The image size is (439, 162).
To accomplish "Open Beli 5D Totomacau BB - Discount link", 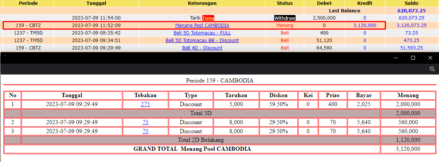I will [202, 40].
